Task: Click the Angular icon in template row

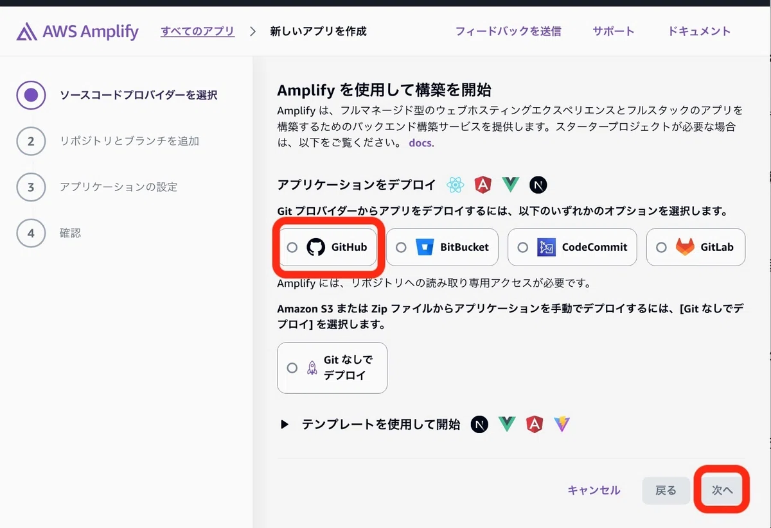Action: 535,424
